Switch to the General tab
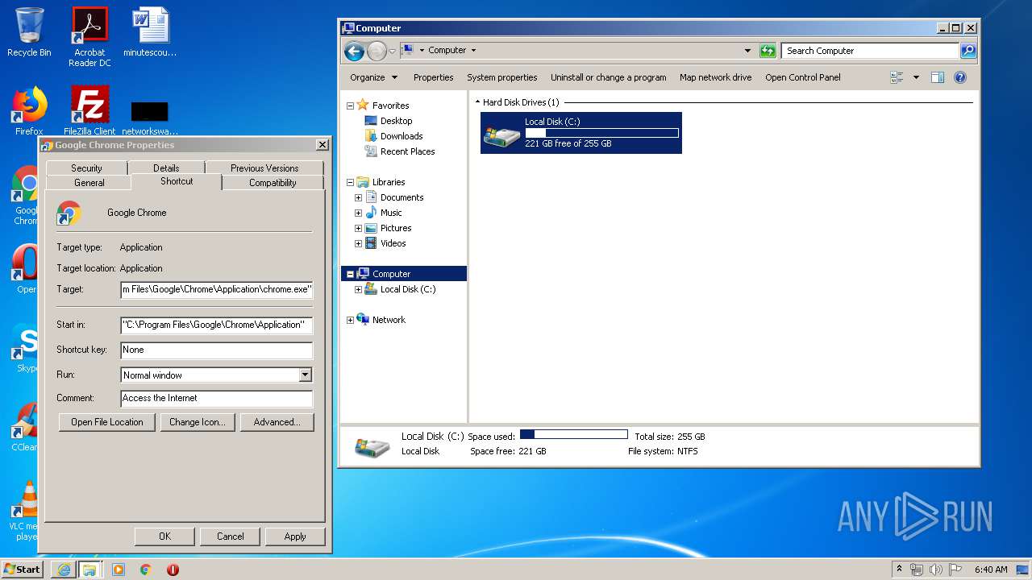 (89, 183)
